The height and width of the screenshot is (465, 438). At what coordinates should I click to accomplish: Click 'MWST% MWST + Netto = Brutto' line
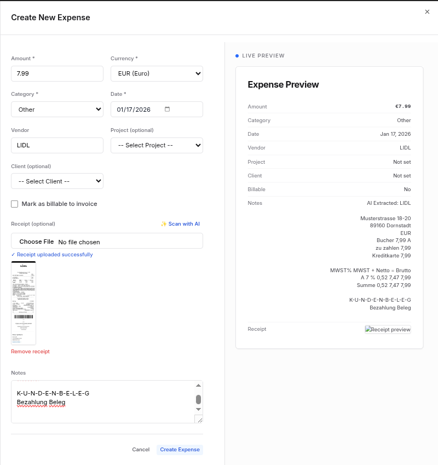tap(371, 271)
